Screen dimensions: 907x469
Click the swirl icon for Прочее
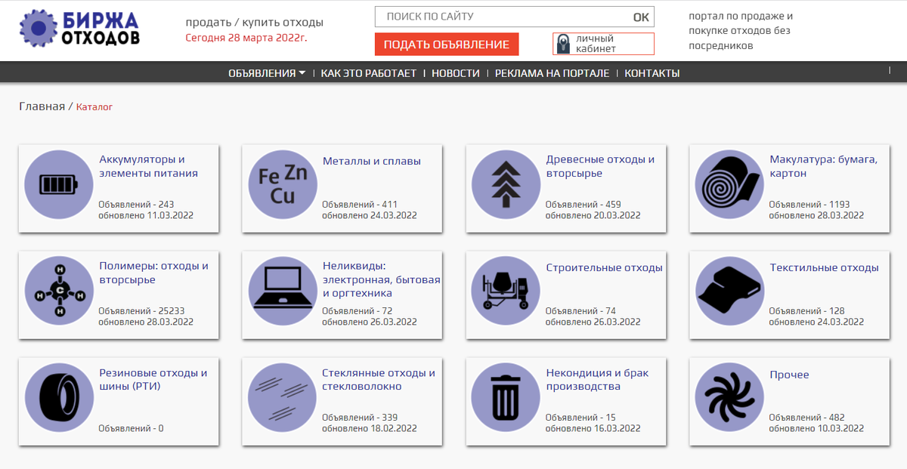[729, 397]
